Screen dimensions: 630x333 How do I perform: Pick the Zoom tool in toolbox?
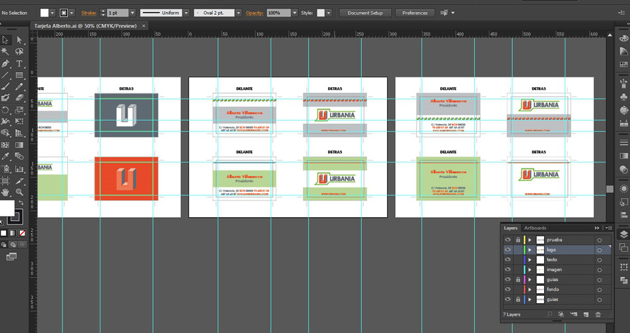point(19,192)
